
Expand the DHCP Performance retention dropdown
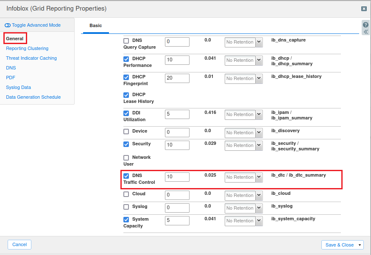pyautogui.click(x=259, y=60)
